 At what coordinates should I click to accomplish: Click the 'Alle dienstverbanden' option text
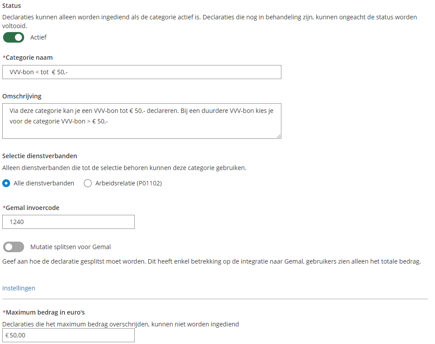(44, 183)
